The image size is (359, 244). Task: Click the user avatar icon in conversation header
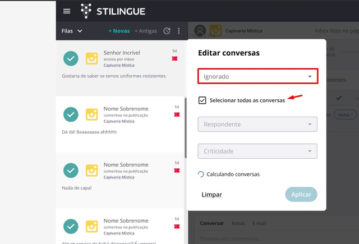200,30
